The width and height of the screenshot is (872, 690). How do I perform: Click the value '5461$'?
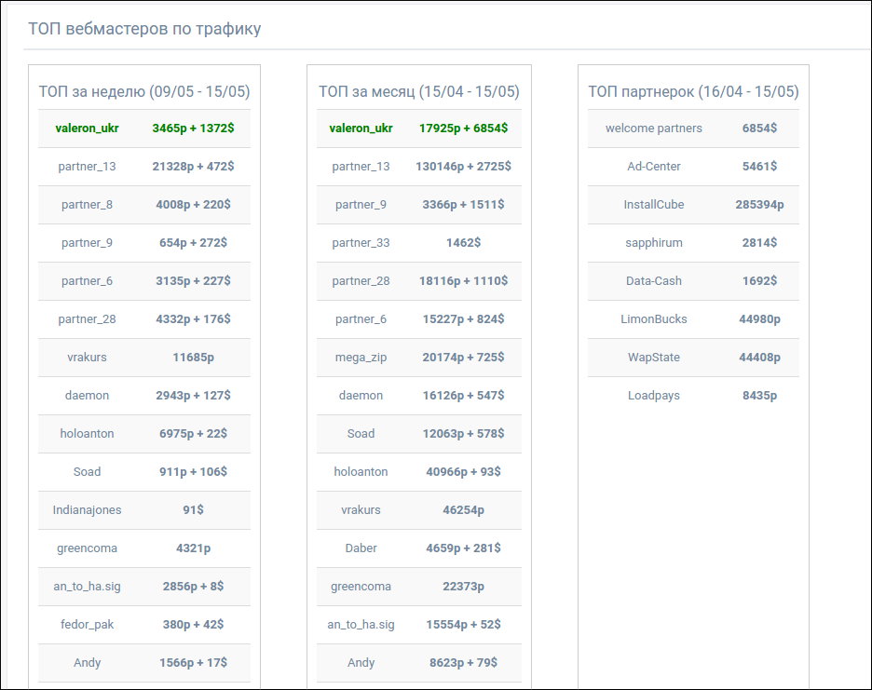click(x=759, y=167)
